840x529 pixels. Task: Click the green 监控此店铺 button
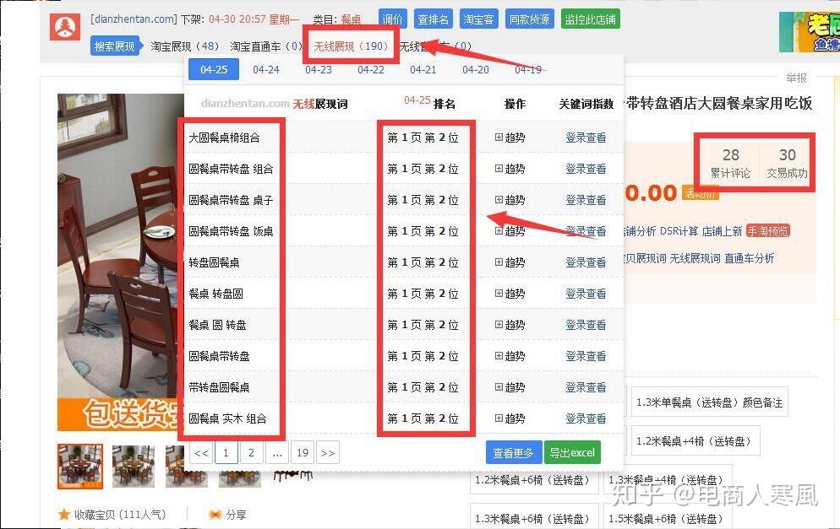[x=591, y=19]
